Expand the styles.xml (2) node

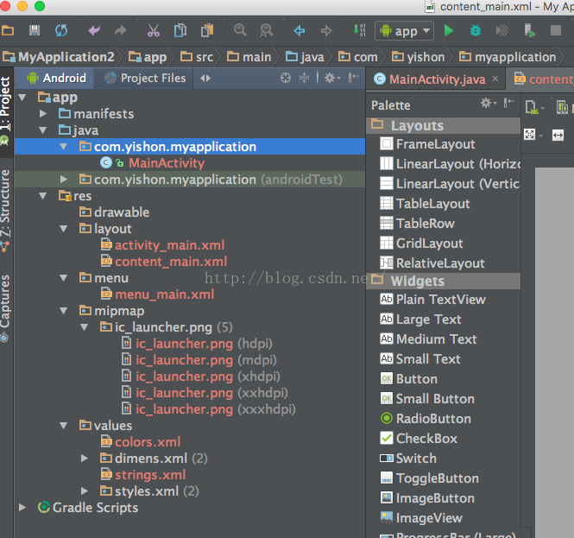coord(85,491)
